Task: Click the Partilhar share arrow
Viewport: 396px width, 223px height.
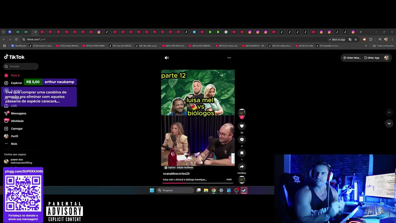Action: point(242,167)
